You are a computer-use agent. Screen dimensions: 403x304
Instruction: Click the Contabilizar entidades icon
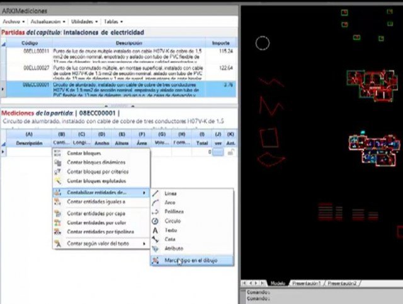point(57,192)
